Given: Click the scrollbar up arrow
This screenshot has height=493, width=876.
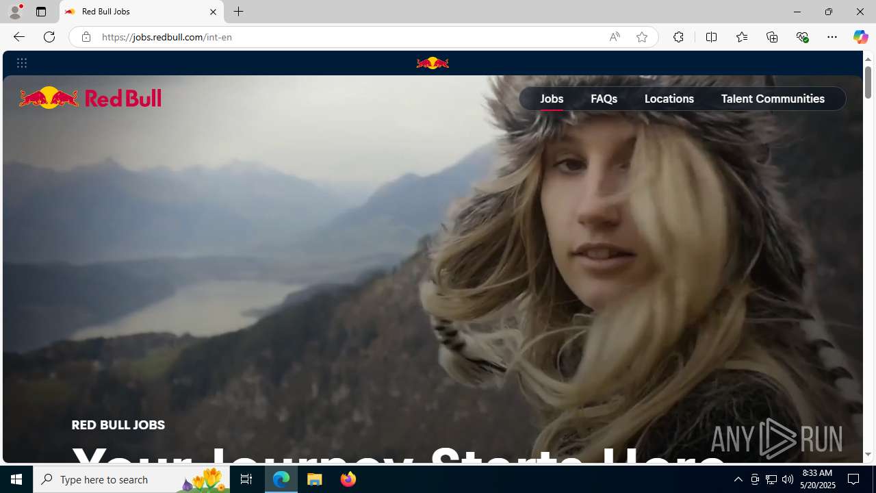Looking at the screenshot, I should pos(868,59).
